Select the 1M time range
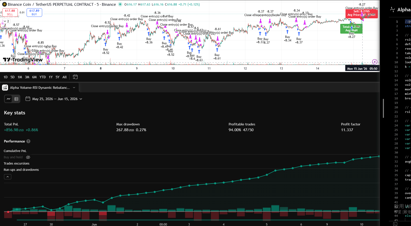This screenshot has width=411, height=226. [x=20, y=77]
